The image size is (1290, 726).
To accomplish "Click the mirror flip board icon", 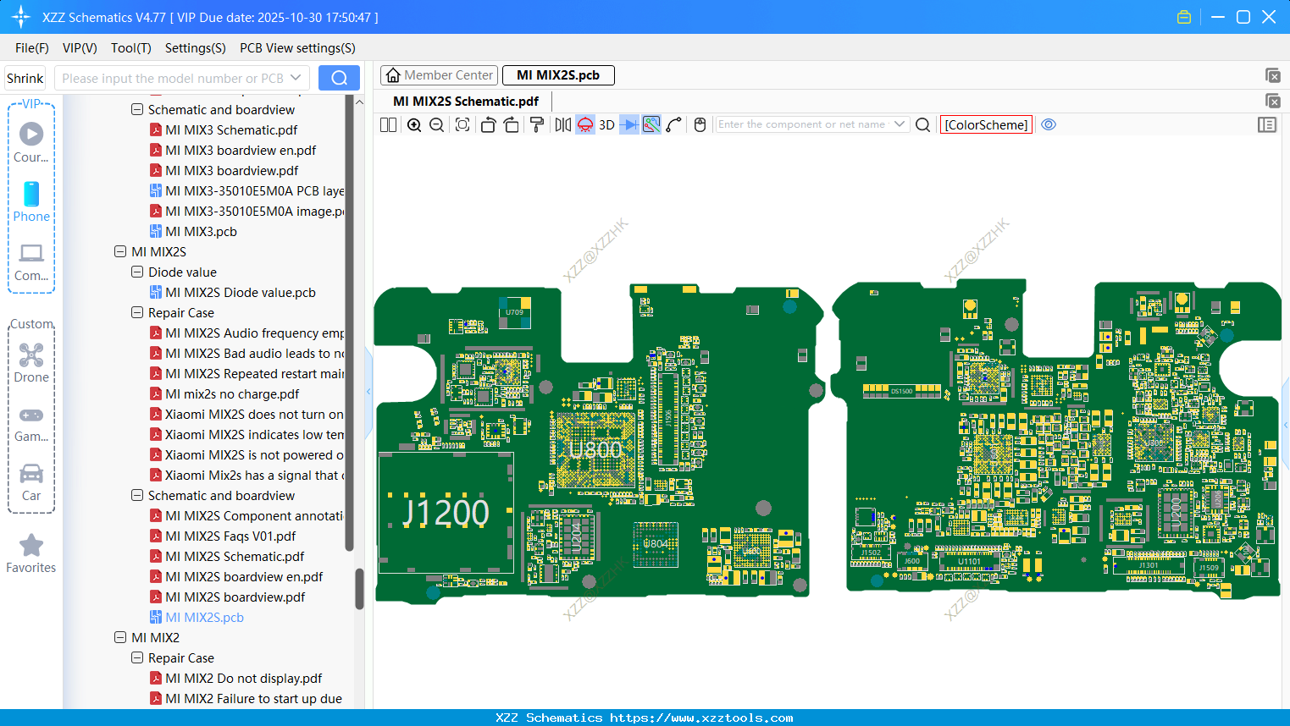I will point(562,125).
